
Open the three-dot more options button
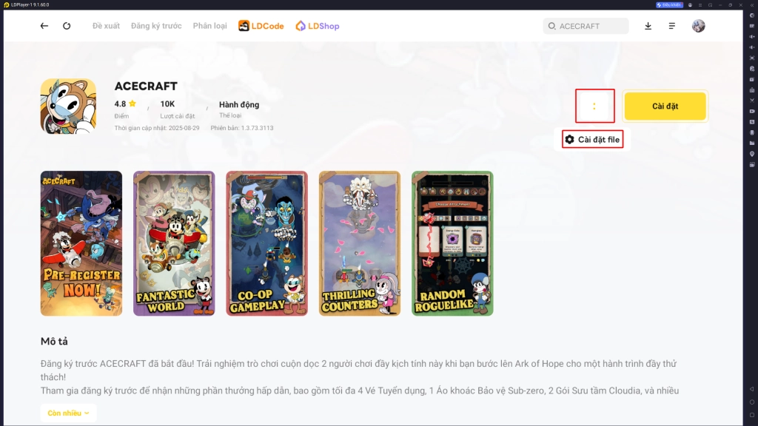click(594, 106)
